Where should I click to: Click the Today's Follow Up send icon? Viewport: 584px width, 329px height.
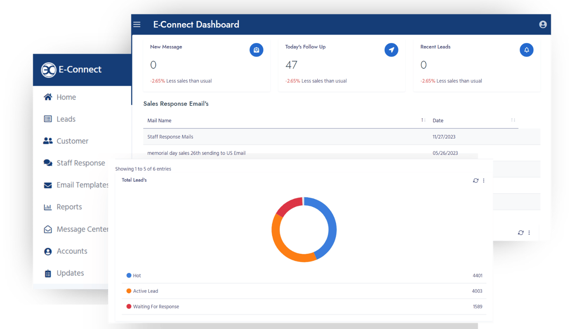point(391,50)
